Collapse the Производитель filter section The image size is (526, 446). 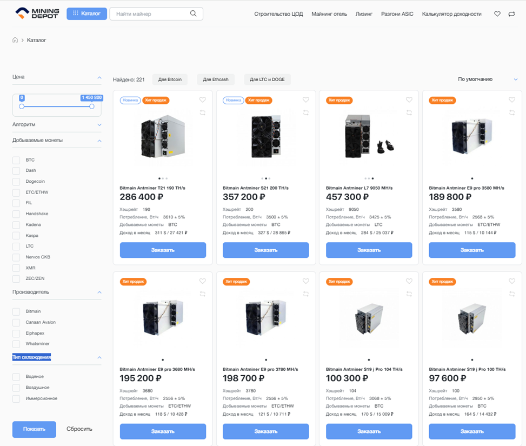pyautogui.click(x=99, y=292)
